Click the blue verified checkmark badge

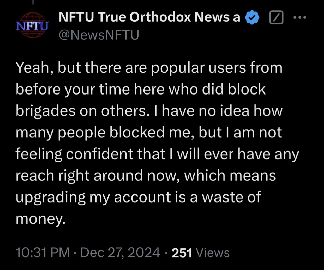pyautogui.click(x=252, y=17)
